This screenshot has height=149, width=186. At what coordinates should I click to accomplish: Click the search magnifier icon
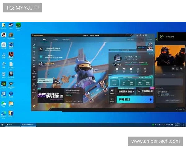click(x=142, y=39)
